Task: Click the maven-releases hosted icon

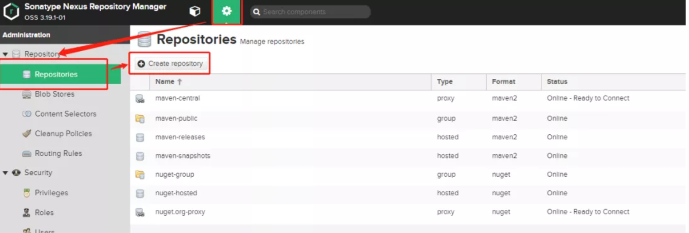Action: [x=140, y=138]
